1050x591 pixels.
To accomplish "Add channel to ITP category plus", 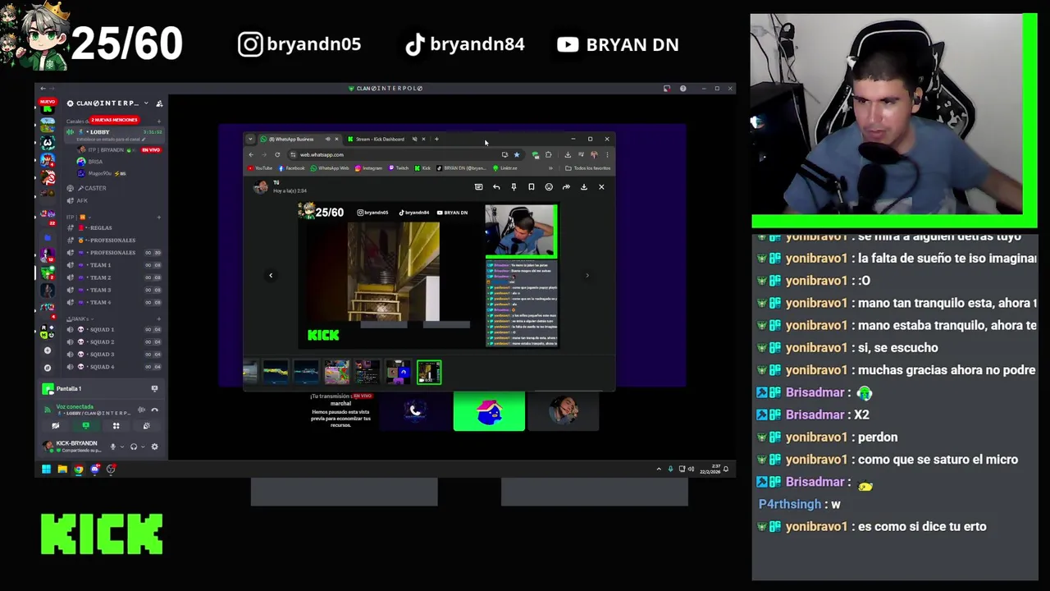I will tap(158, 217).
